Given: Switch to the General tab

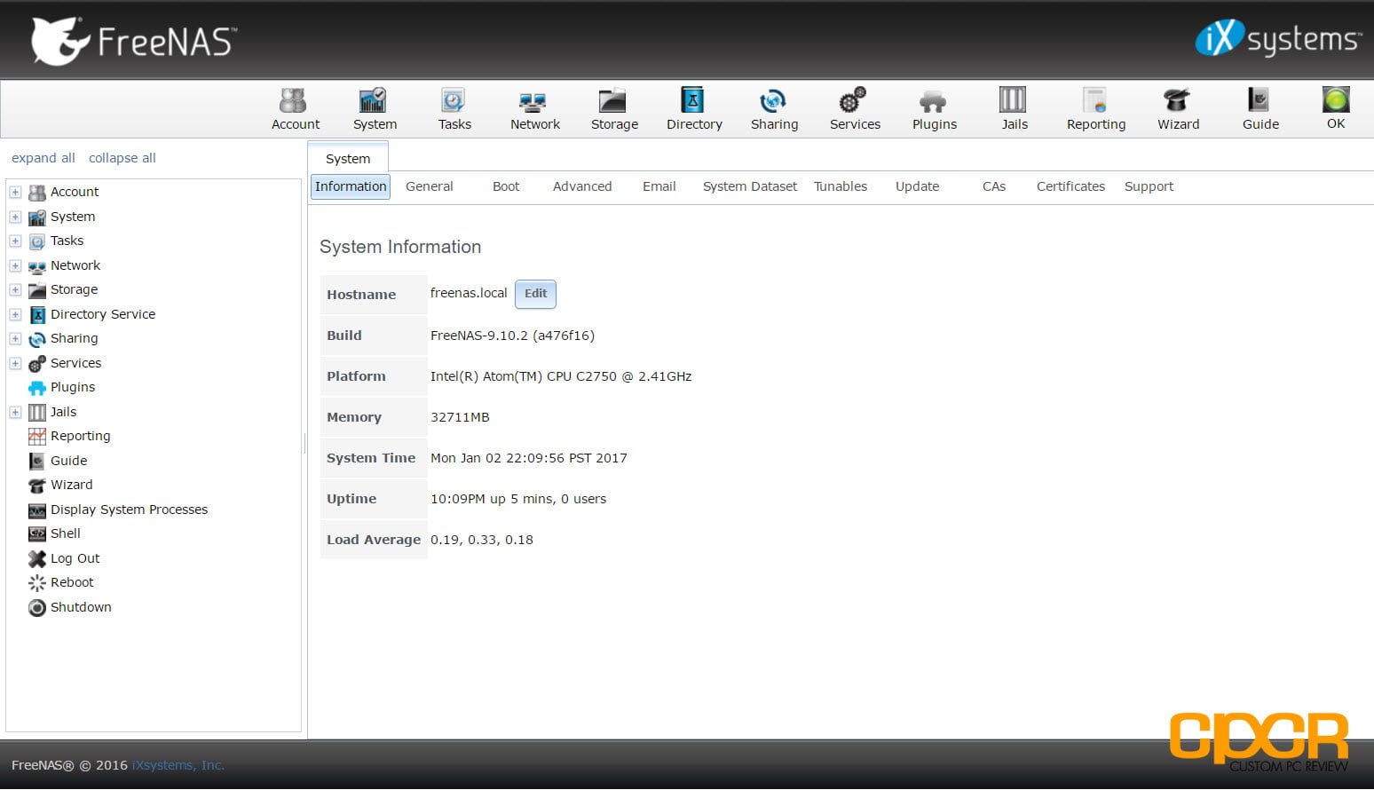Looking at the screenshot, I should coord(430,186).
